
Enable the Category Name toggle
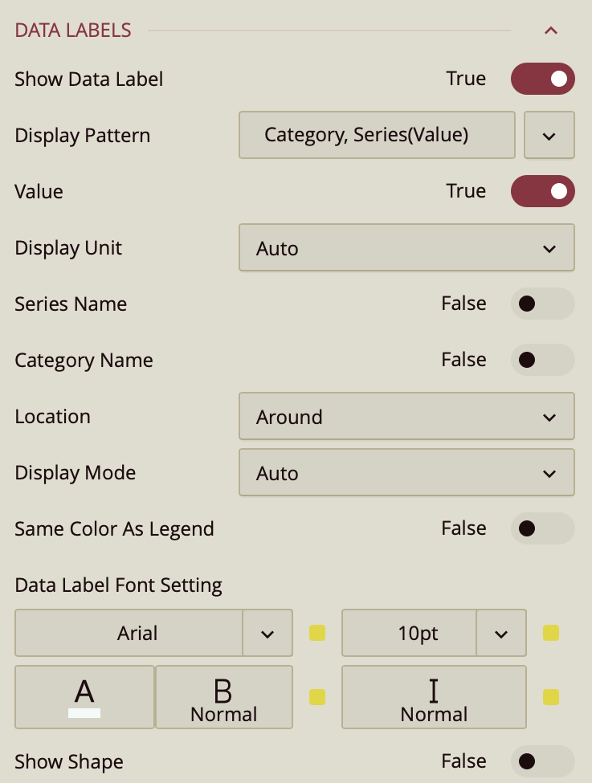pos(542,360)
